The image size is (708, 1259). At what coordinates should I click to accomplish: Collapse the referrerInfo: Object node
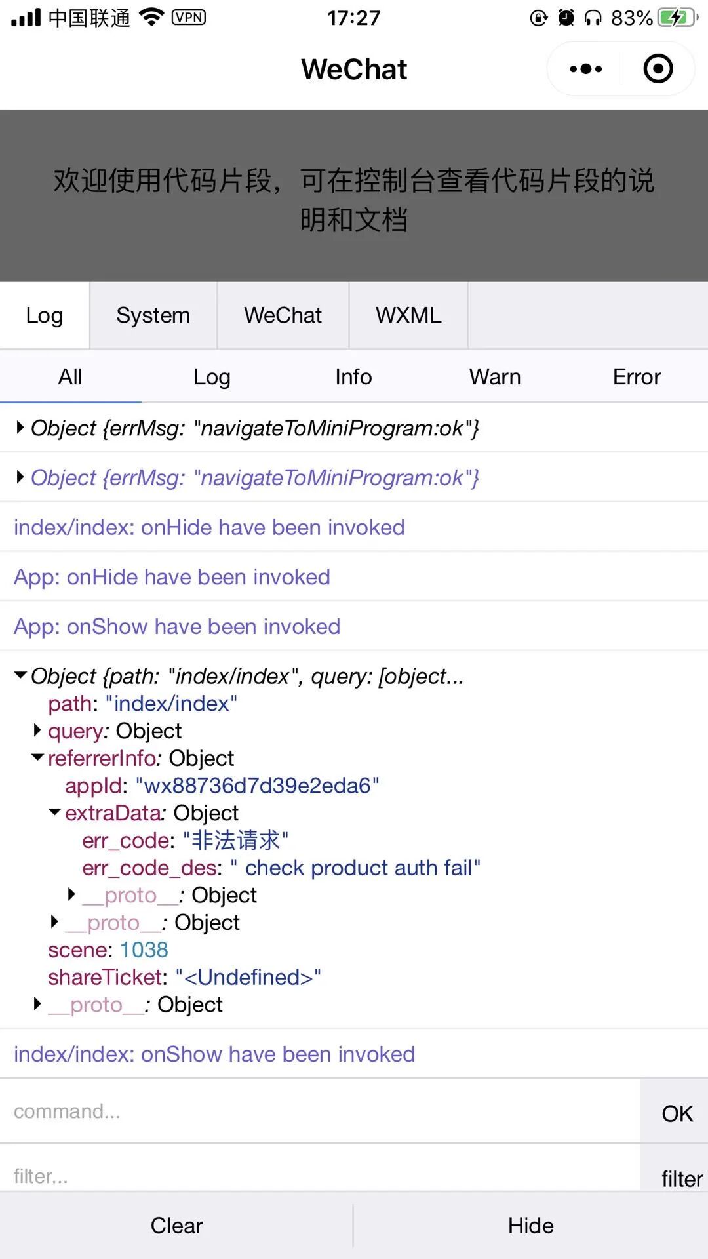click(x=38, y=757)
